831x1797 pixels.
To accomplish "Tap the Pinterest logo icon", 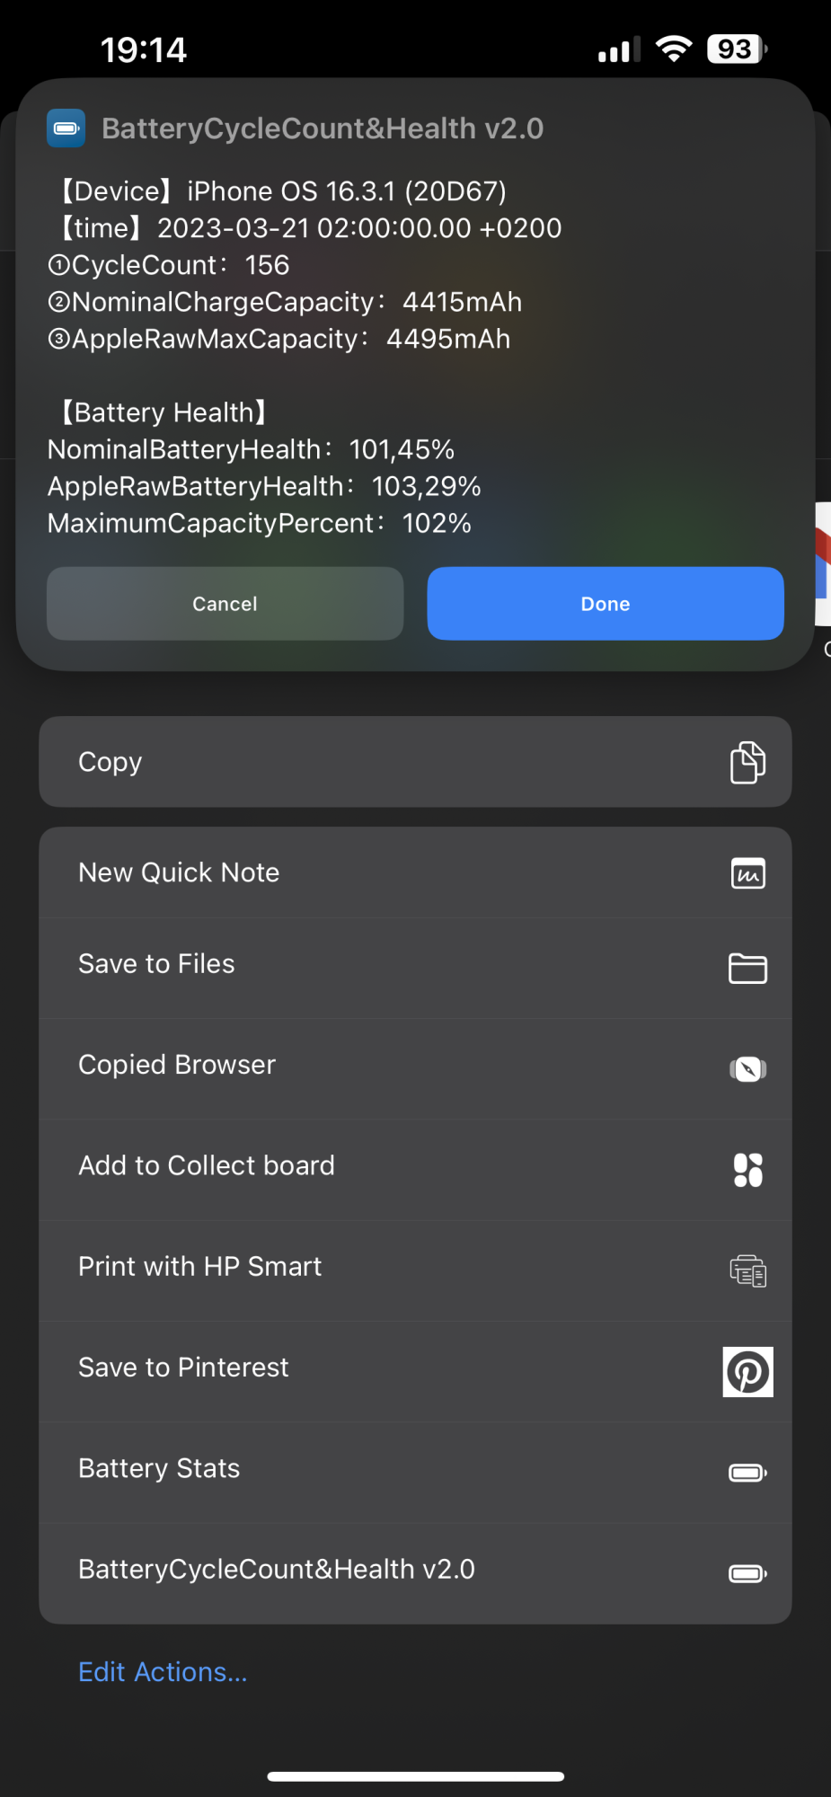I will pos(747,1371).
